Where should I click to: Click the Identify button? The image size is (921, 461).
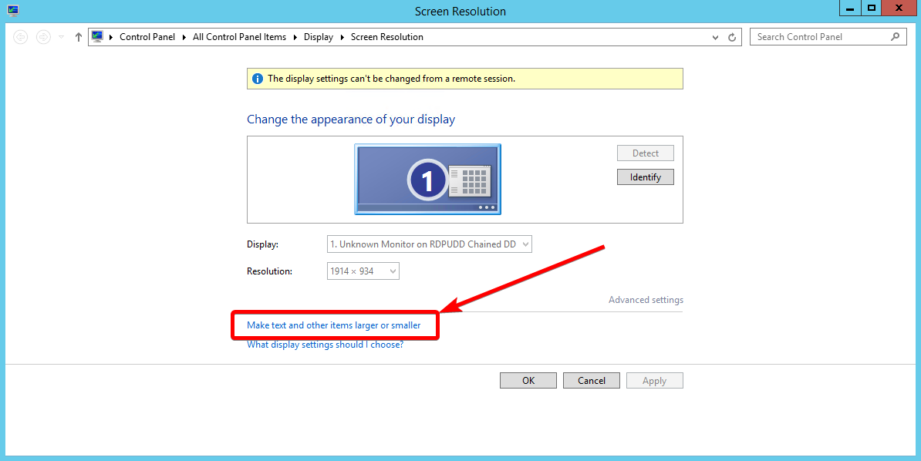[645, 177]
